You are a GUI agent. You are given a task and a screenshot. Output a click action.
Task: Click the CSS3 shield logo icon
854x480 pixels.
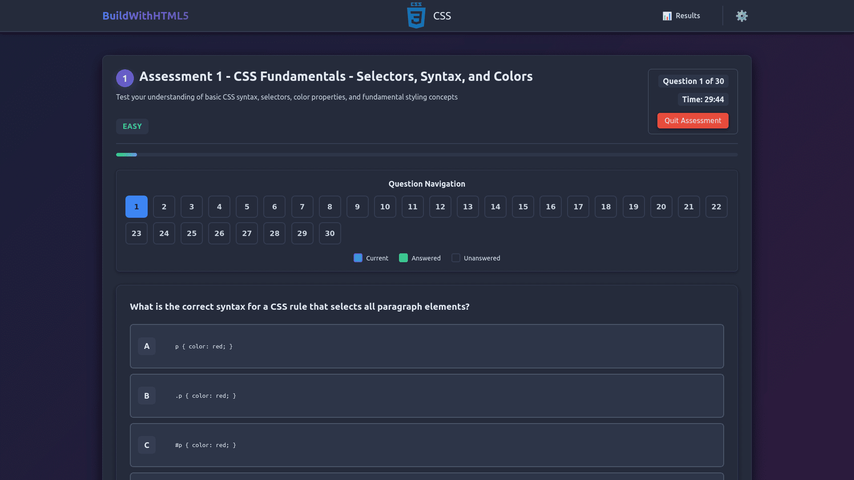tap(416, 16)
